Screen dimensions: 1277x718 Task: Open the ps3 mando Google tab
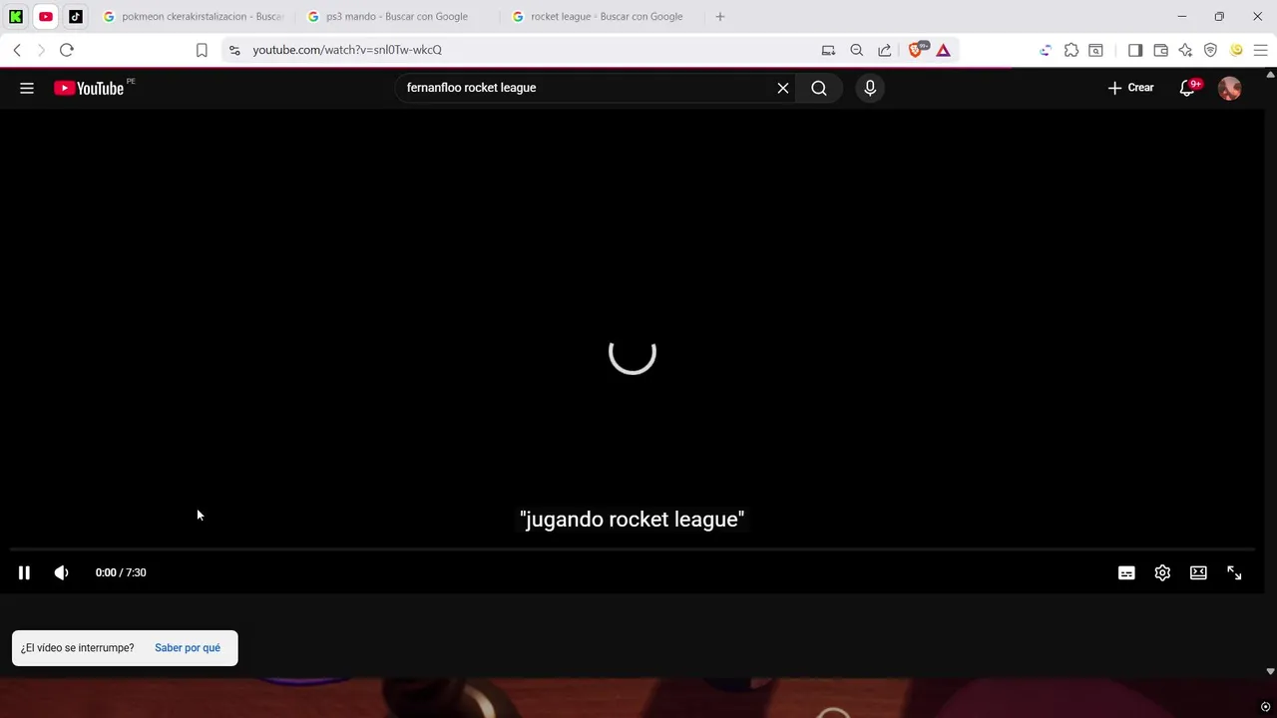point(397,16)
